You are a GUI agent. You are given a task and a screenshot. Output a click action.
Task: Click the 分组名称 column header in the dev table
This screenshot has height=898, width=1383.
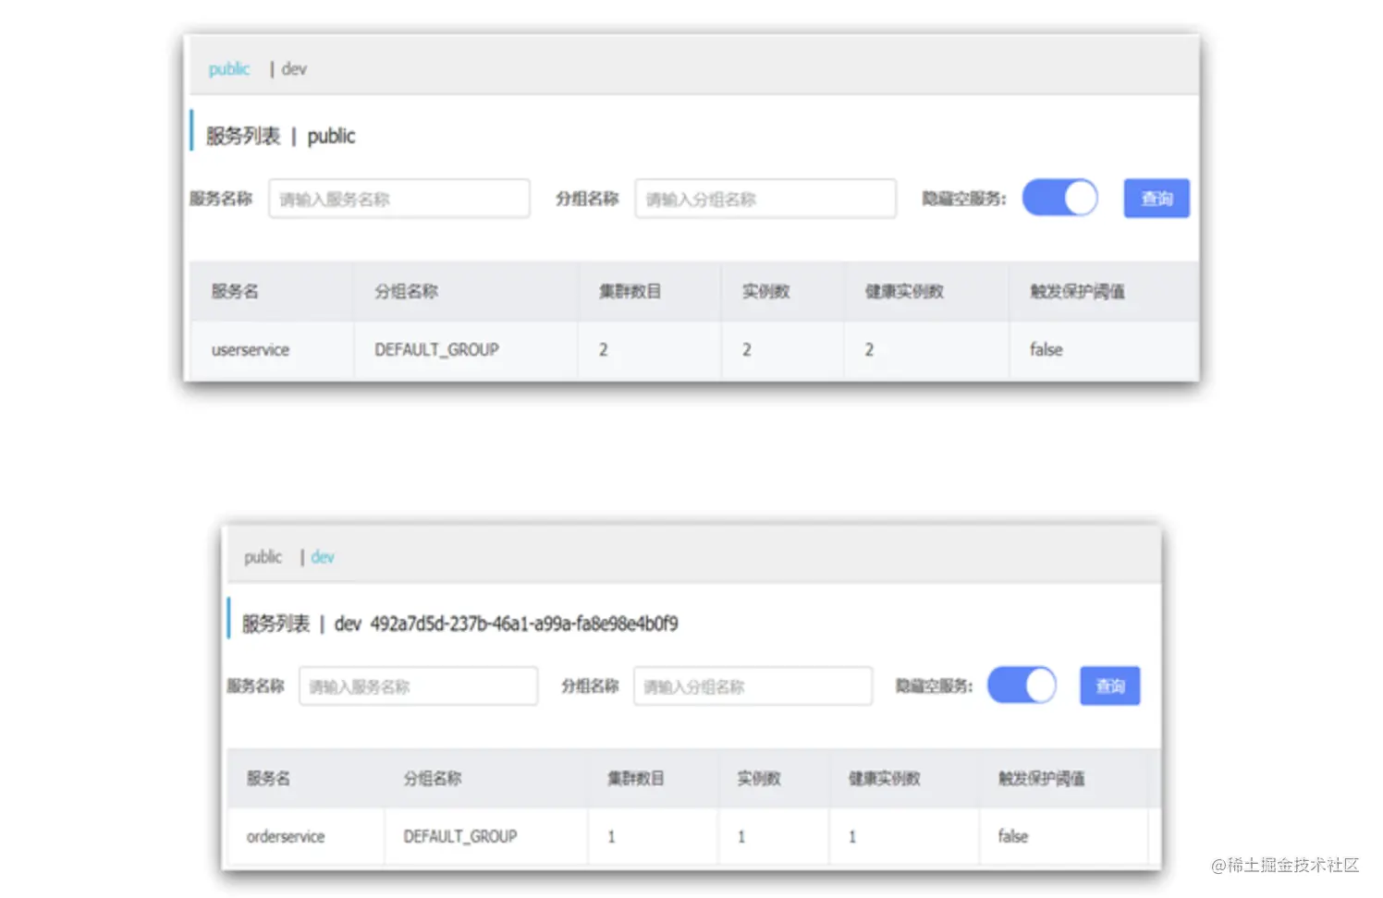tap(433, 779)
